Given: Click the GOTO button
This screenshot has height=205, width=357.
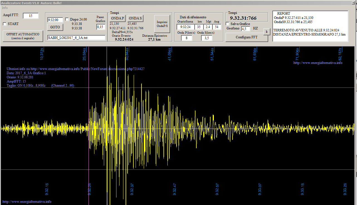Looking at the screenshot, I should coord(55,27).
